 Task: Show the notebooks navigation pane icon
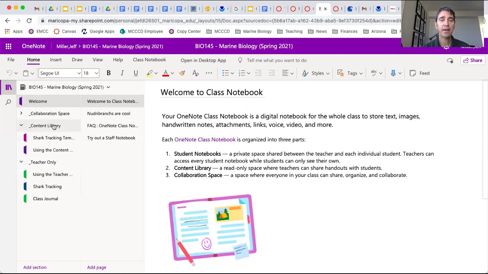pos(8,87)
